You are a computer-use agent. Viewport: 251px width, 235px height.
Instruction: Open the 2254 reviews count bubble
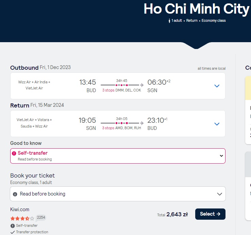[x=41, y=218]
